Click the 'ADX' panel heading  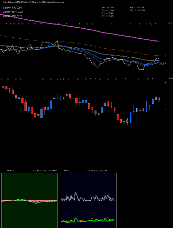point(66,171)
